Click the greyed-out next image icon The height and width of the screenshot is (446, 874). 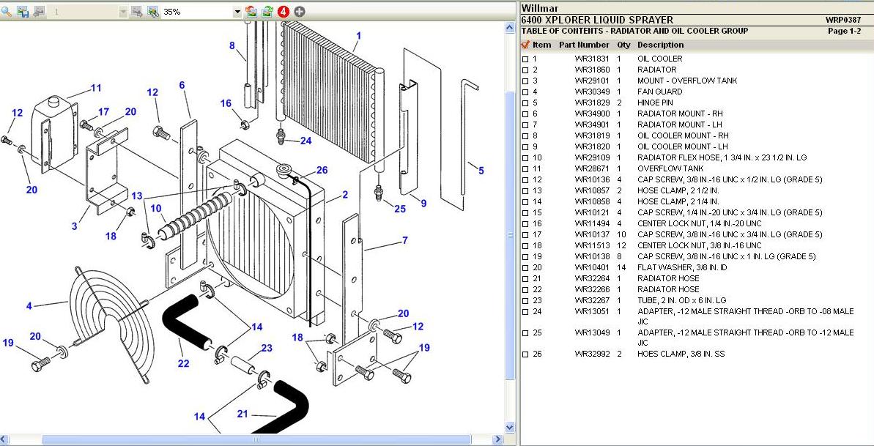pos(136,11)
